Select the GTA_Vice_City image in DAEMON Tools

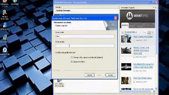(59, 83)
